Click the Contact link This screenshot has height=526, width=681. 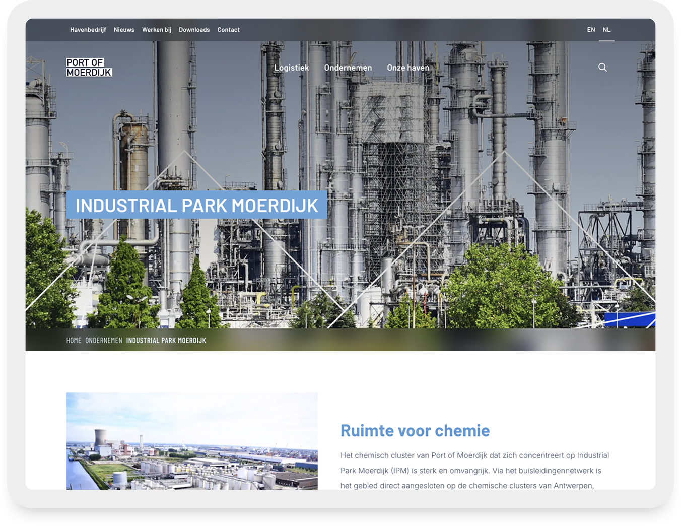(228, 30)
